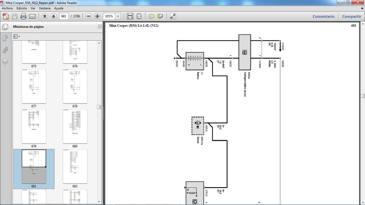Add a sticky note comment
Screen dimensions: 365x205
[x=152, y=16]
